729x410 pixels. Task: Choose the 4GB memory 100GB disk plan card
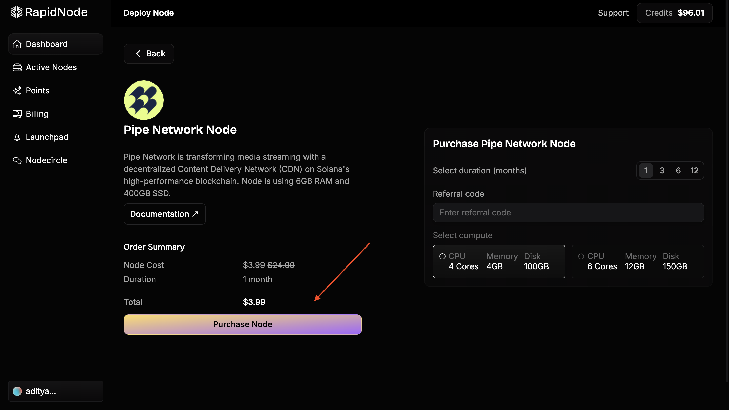point(499,261)
